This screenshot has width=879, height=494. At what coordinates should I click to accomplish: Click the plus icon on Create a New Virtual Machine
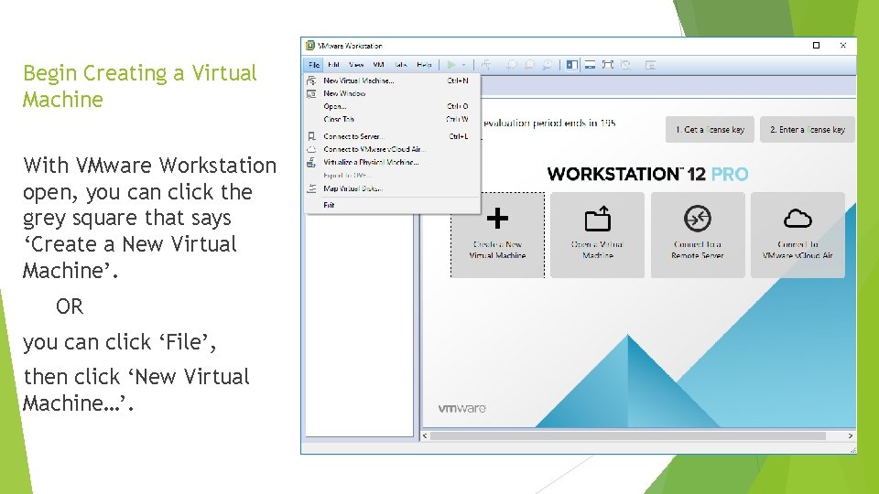click(497, 219)
